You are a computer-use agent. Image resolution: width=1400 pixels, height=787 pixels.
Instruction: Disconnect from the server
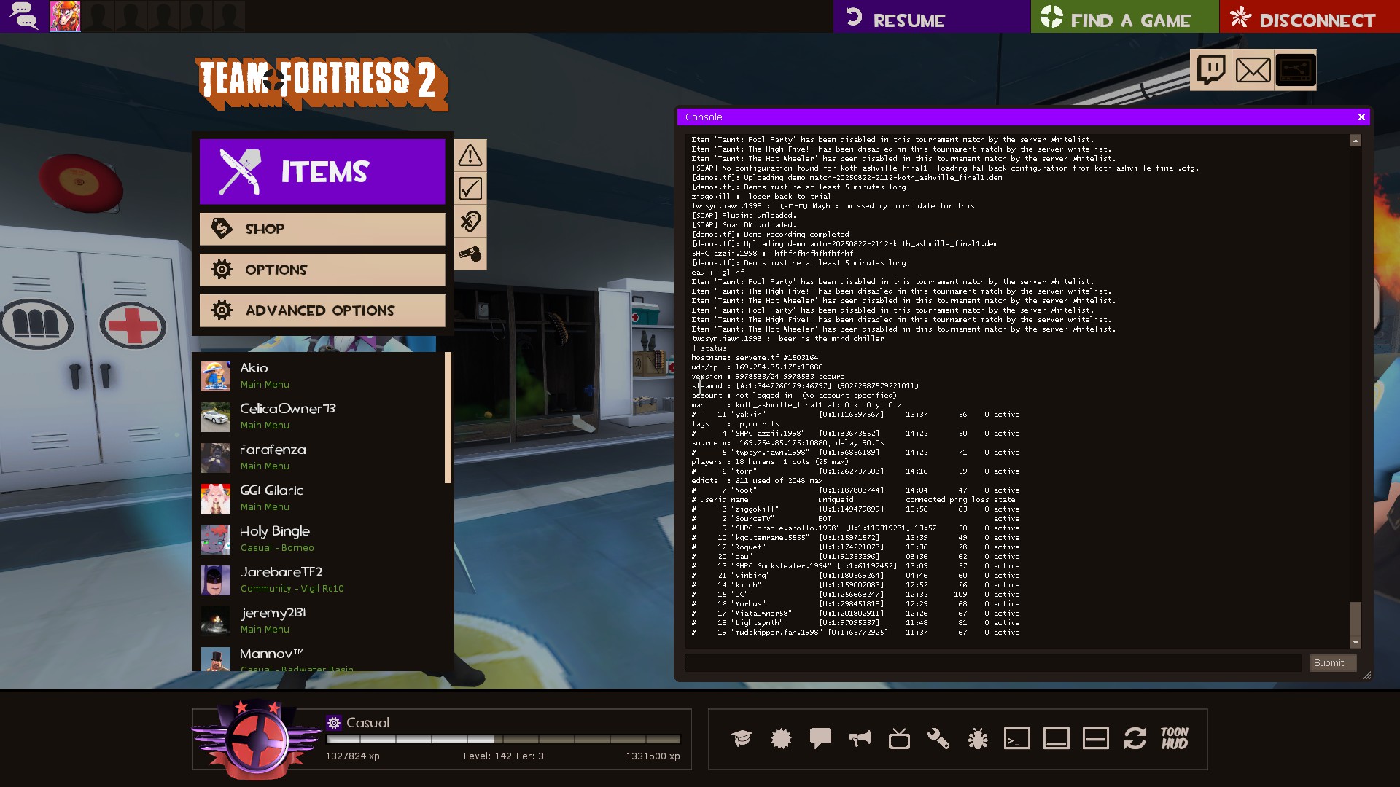coord(1310,16)
